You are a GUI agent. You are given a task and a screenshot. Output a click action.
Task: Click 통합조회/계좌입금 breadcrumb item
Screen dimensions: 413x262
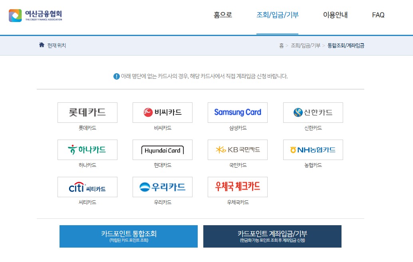click(x=346, y=46)
